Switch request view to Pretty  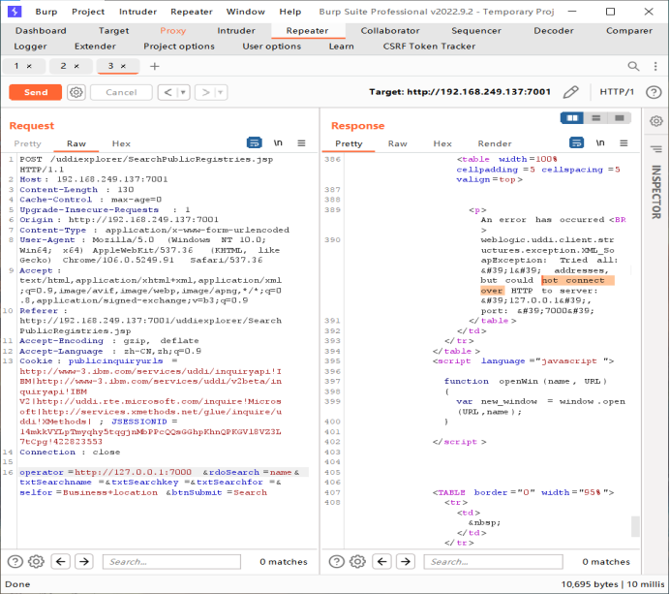coord(27,143)
